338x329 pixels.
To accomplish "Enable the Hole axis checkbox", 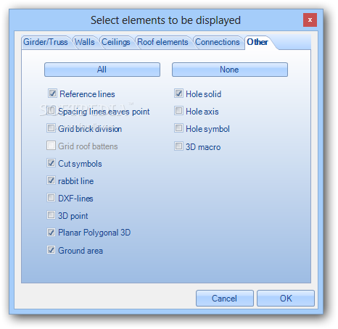I will [x=178, y=111].
